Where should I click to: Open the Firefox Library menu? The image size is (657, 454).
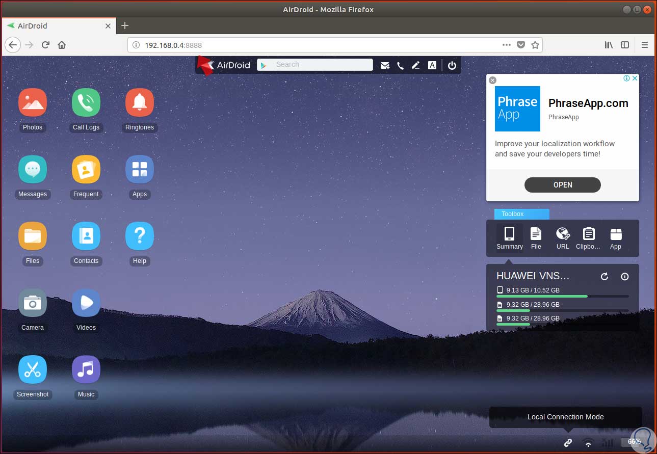(609, 45)
